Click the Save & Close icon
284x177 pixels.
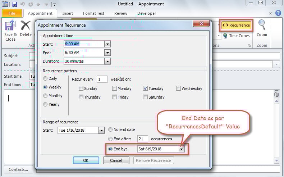[10, 26]
